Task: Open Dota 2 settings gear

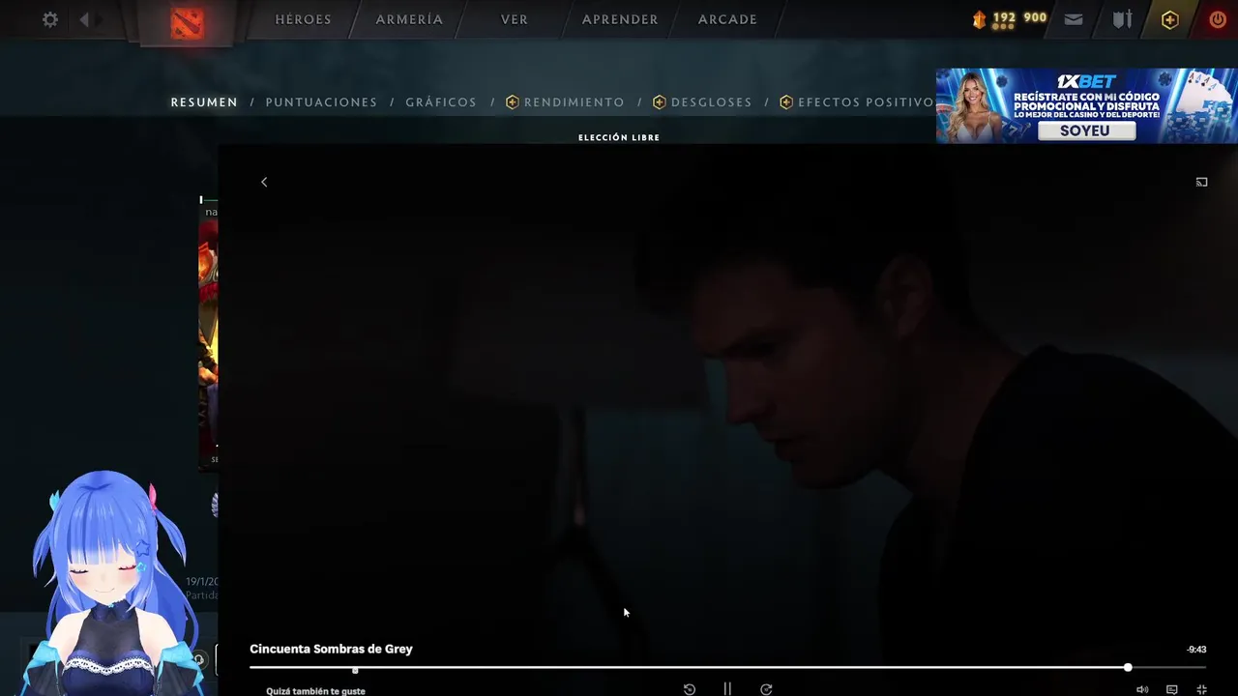Action: click(50, 19)
